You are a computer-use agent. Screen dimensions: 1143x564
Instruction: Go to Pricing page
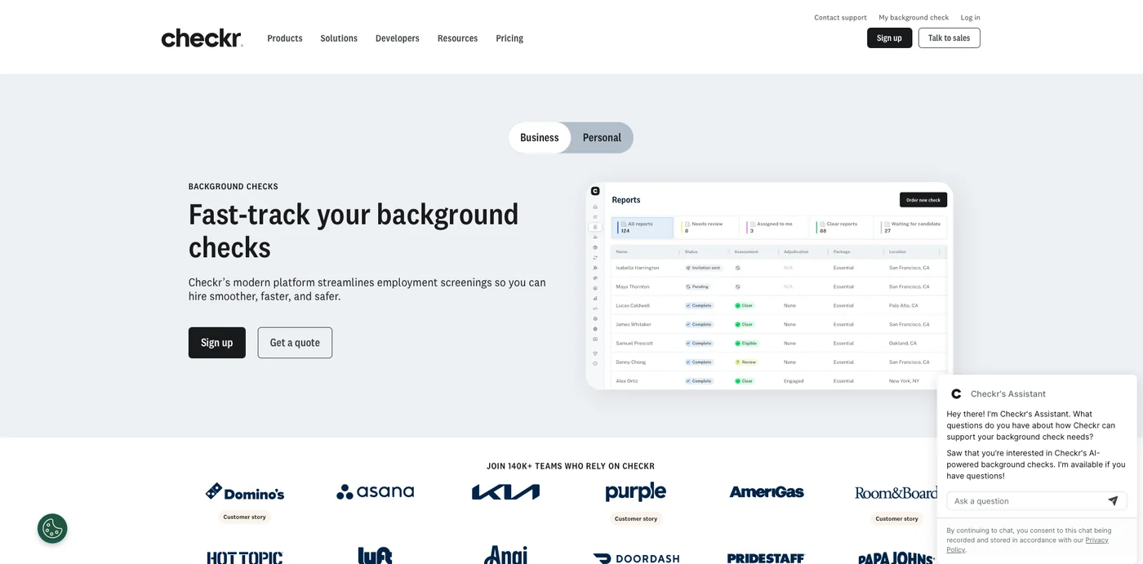tap(509, 38)
